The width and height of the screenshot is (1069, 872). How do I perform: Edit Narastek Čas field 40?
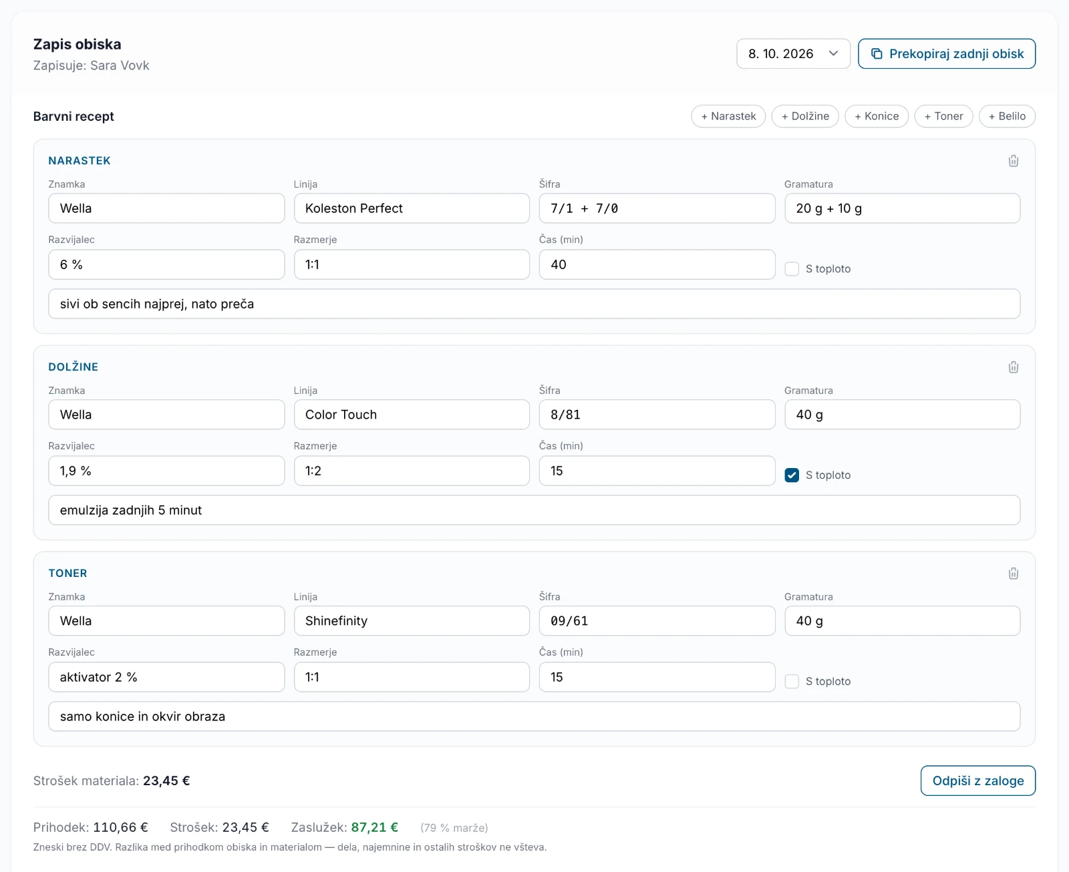point(657,265)
